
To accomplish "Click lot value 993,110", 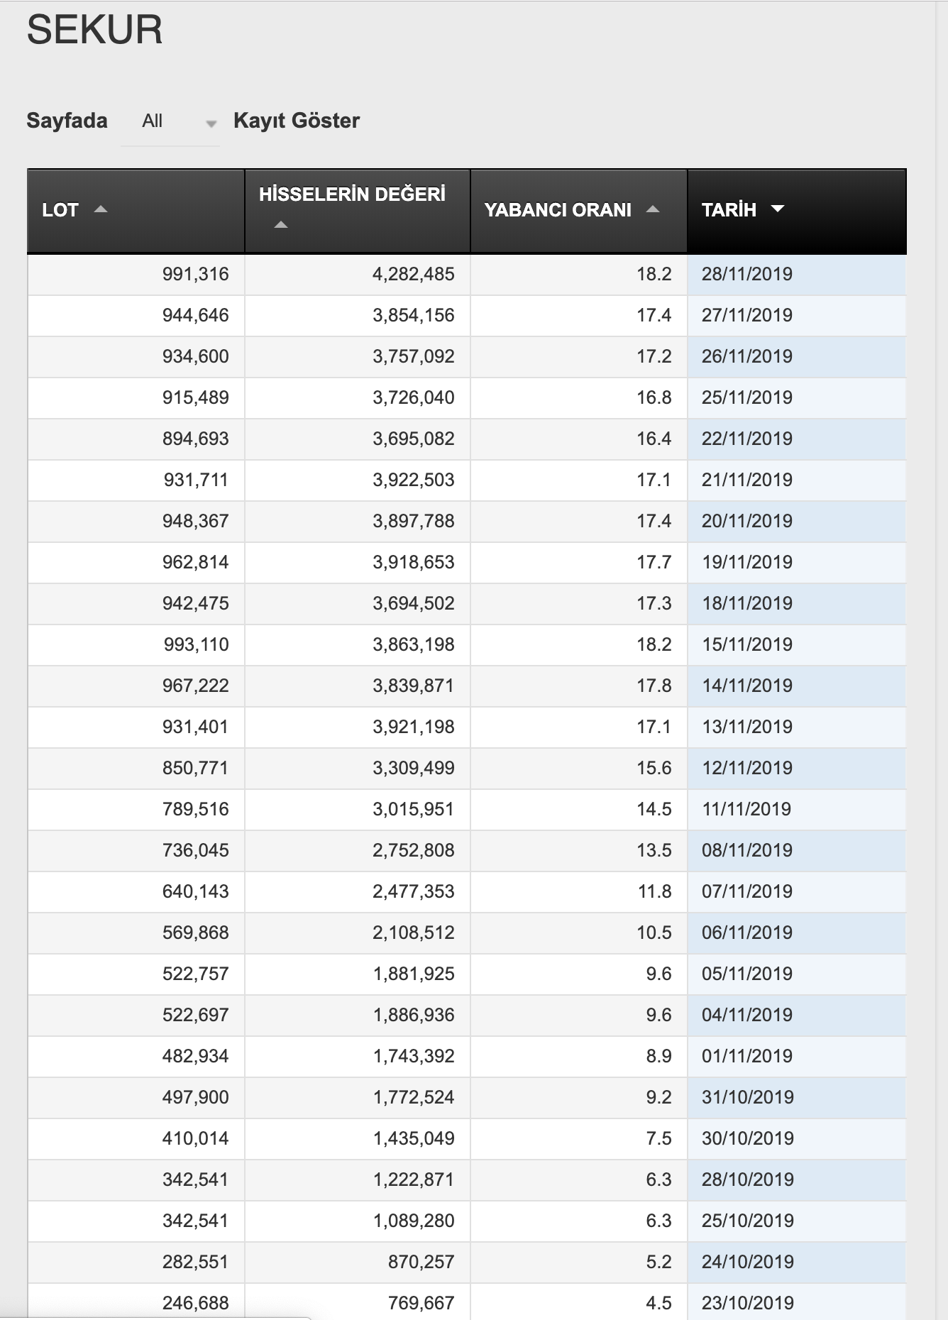I will point(197,645).
